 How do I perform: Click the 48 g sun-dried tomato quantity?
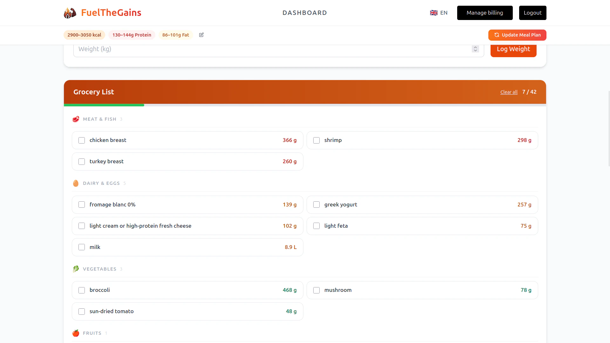pos(291,311)
